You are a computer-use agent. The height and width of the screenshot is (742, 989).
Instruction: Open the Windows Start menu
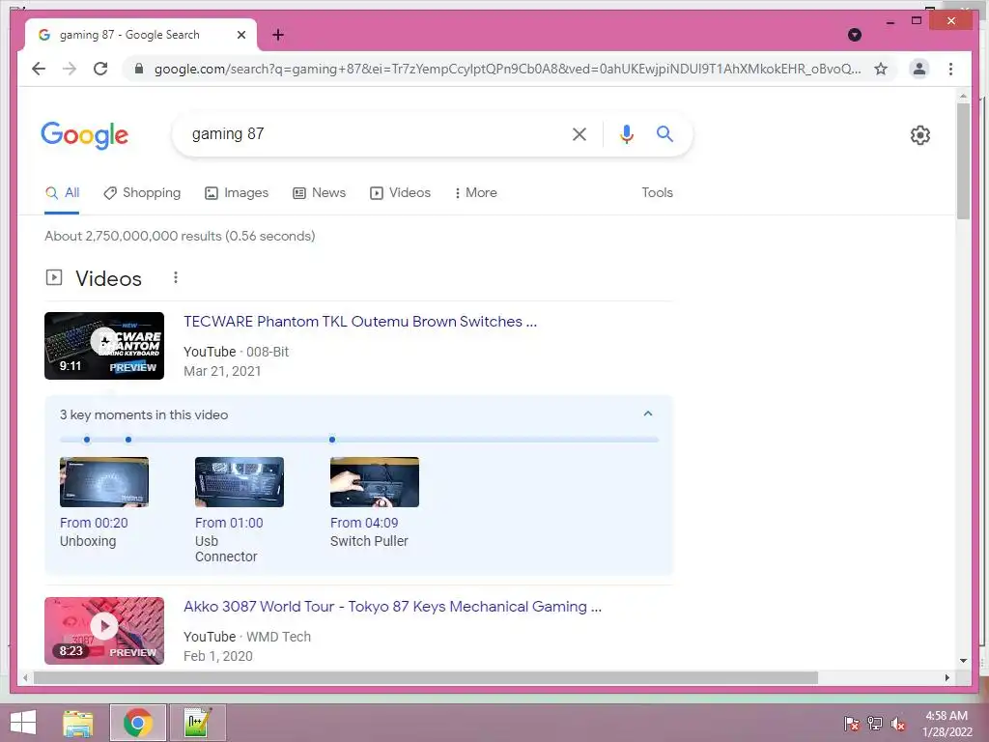pos(23,723)
